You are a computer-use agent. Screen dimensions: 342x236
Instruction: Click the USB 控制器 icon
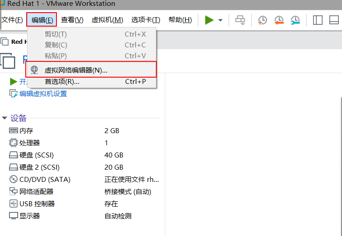(x=13, y=204)
